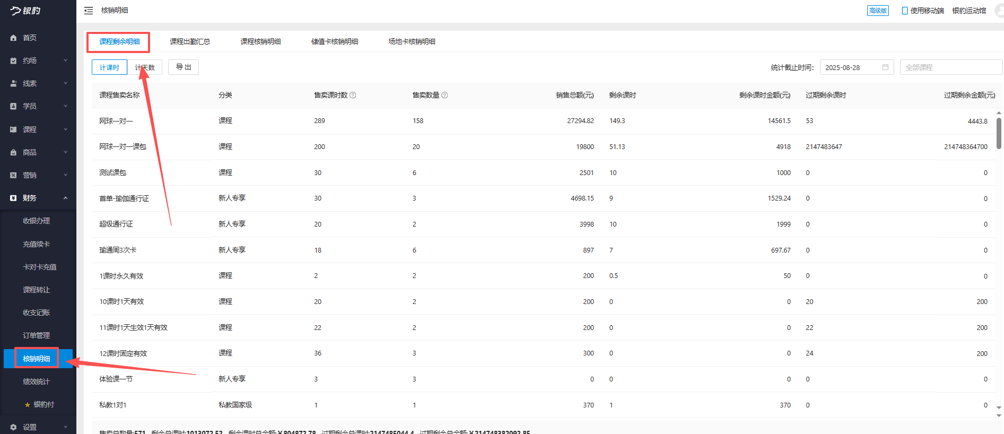Click the mobile device icon for 使用移动端
The width and height of the screenshot is (1004, 434).
(904, 11)
